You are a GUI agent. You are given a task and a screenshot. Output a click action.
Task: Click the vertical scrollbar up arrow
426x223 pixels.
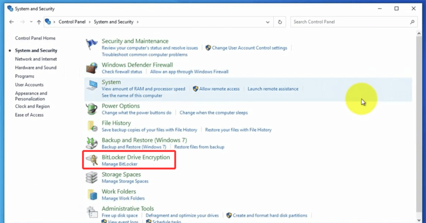tap(419, 33)
